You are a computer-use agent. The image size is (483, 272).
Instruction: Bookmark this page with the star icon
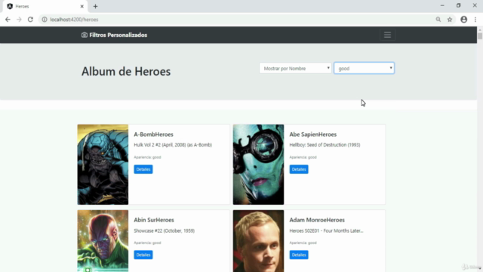coord(450,20)
